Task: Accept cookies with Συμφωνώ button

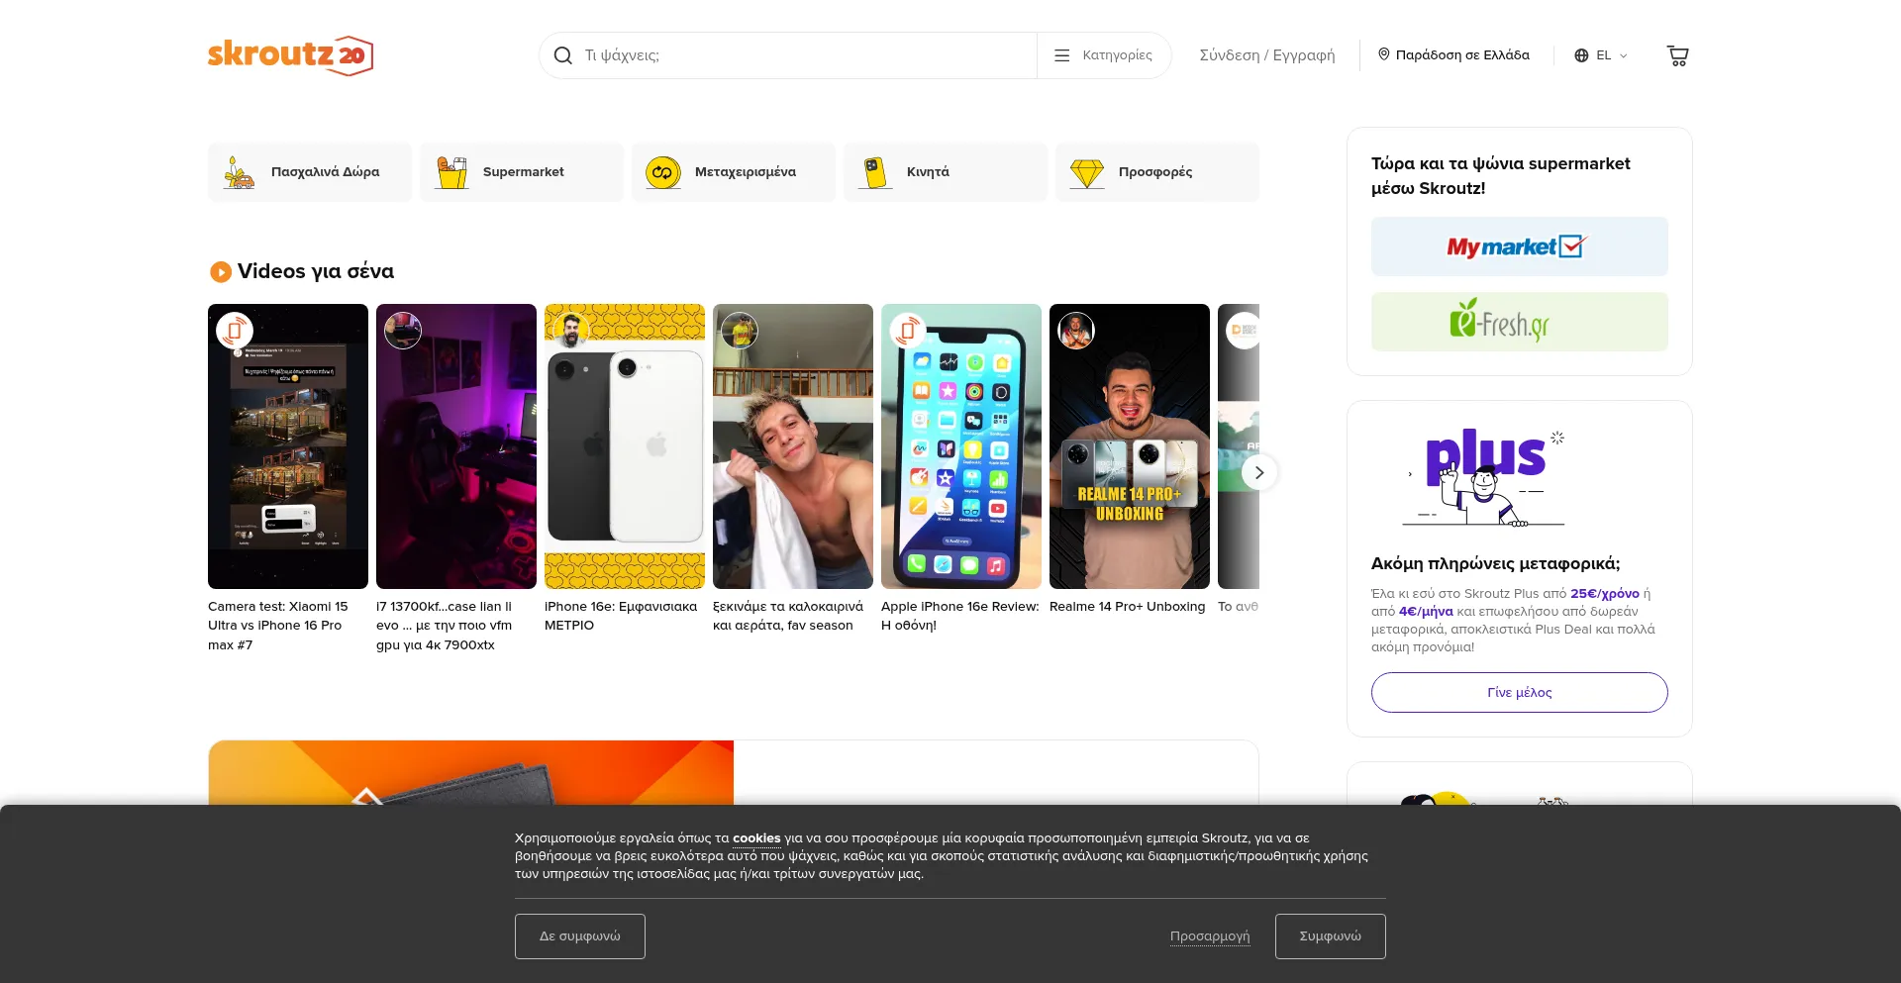Action: point(1330,935)
